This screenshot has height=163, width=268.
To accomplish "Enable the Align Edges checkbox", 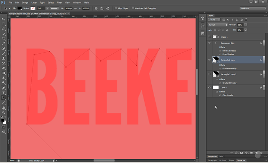I will coord(116,8).
